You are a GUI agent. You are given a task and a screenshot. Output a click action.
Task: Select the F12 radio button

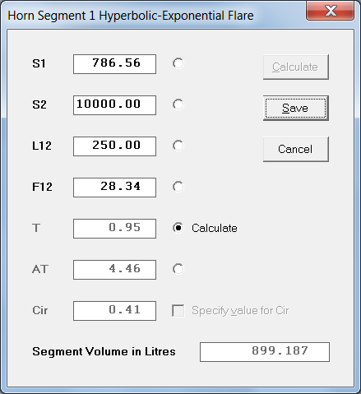click(178, 187)
